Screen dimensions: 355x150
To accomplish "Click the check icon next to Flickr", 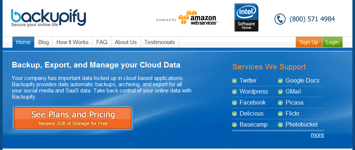I will (280, 114).
